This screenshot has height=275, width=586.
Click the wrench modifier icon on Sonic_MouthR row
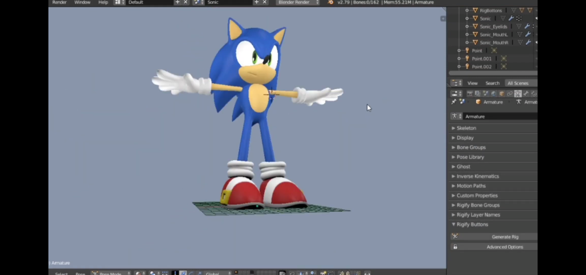tap(528, 42)
